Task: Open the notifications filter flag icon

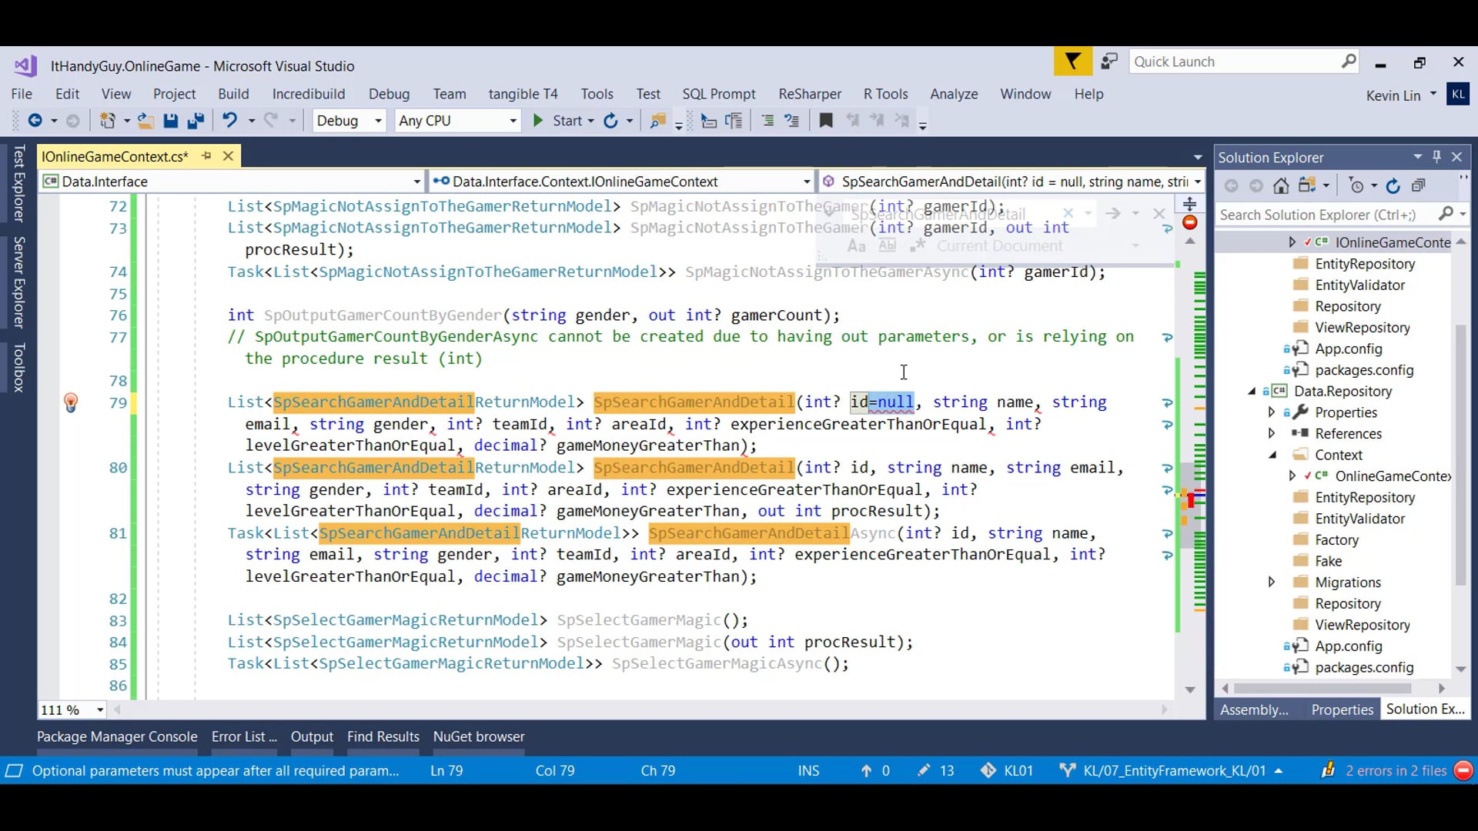Action: coord(1072,62)
